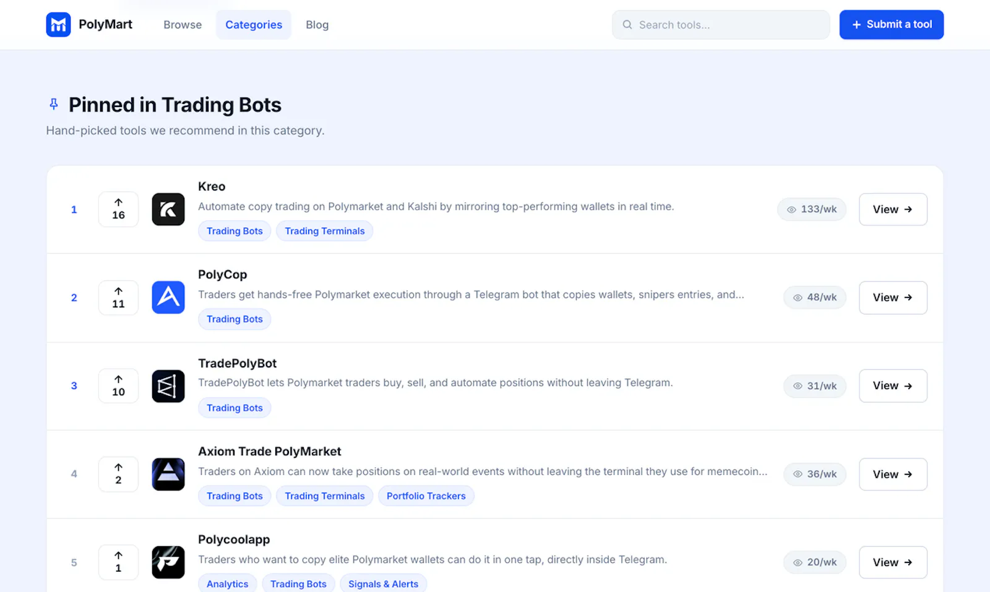This screenshot has width=990, height=592.
Task: Click the search magnifier icon
Action: click(627, 25)
